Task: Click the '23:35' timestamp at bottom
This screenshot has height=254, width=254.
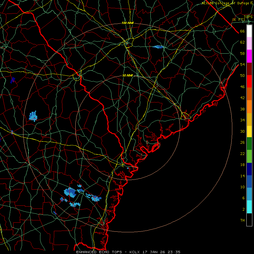Action: 174,252
